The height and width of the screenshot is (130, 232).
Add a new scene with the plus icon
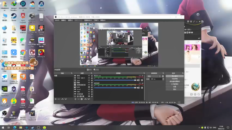[56, 99]
